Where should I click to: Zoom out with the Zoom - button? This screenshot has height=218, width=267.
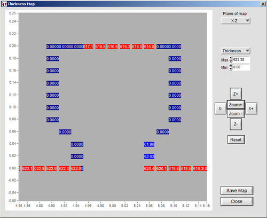[236, 113]
